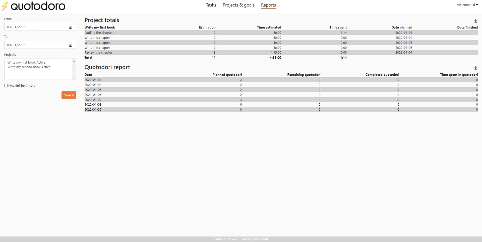The image size is (482, 242).
Task: Click planned date 2022-01-04 in Project totals
Action: click(x=404, y=38)
